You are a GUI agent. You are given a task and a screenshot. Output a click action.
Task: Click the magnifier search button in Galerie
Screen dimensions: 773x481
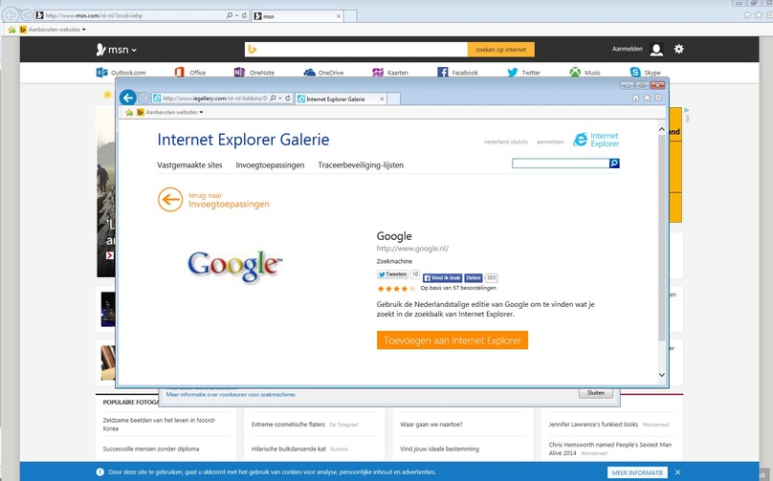pyautogui.click(x=614, y=164)
